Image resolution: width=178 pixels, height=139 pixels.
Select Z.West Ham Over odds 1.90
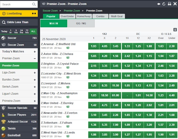tap(161, 135)
